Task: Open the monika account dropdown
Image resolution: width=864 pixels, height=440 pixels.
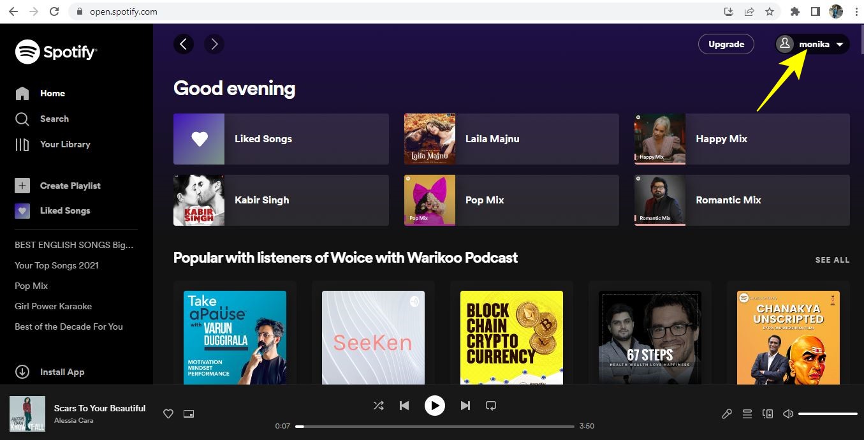Action: pyautogui.click(x=811, y=44)
